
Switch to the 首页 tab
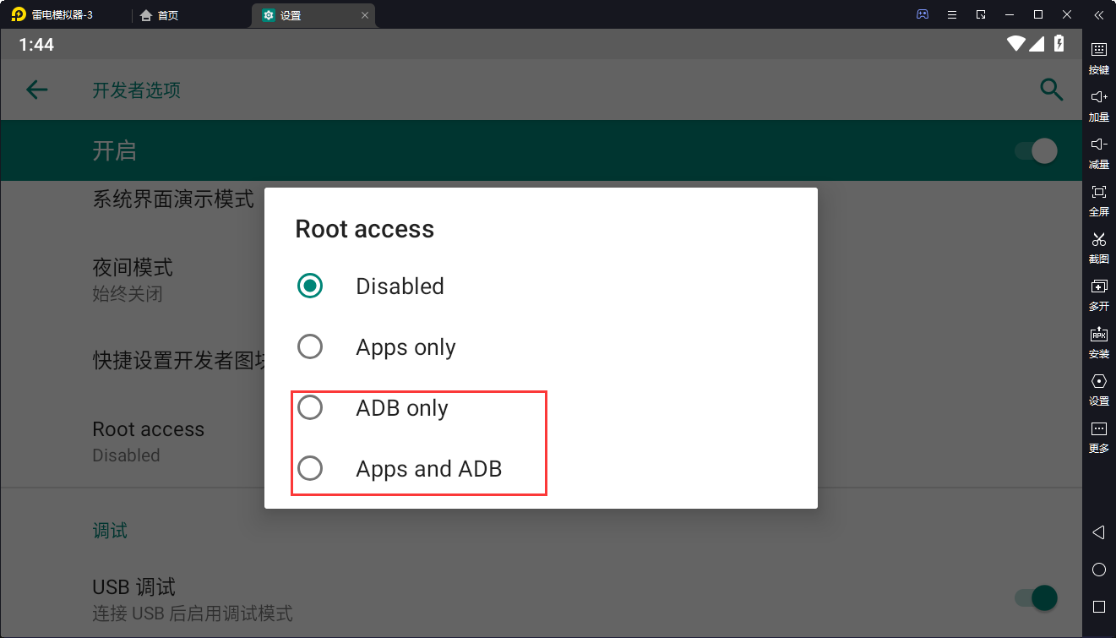(159, 15)
